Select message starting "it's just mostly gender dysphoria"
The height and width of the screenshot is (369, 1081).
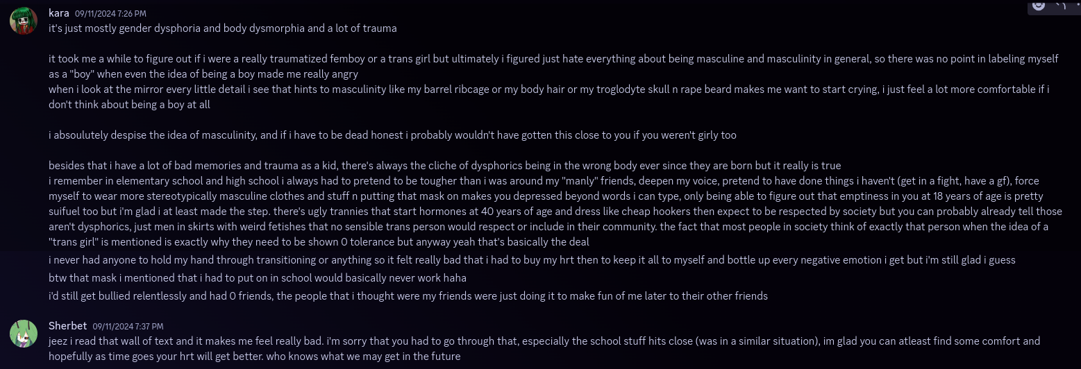pyautogui.click(x=222, y=29)
